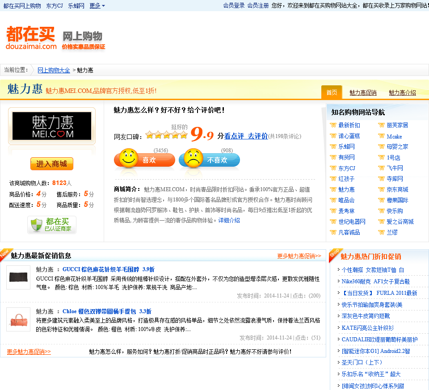Click cart icon beside 红孩子
The image size is (429, 390).
333,179
